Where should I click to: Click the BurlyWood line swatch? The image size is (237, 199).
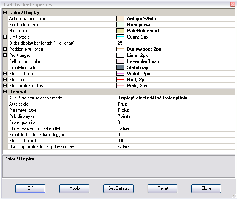[x=120, y=49]
